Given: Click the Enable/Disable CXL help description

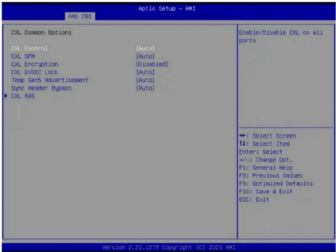Looking at the screenshot, I should [x=281, y=36].
